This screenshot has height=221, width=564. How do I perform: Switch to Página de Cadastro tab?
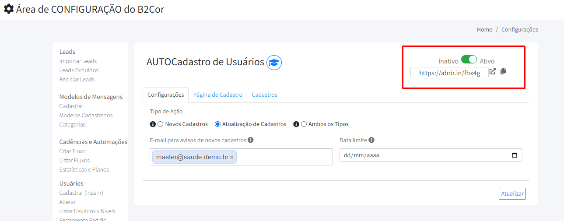tap(218, 95)
